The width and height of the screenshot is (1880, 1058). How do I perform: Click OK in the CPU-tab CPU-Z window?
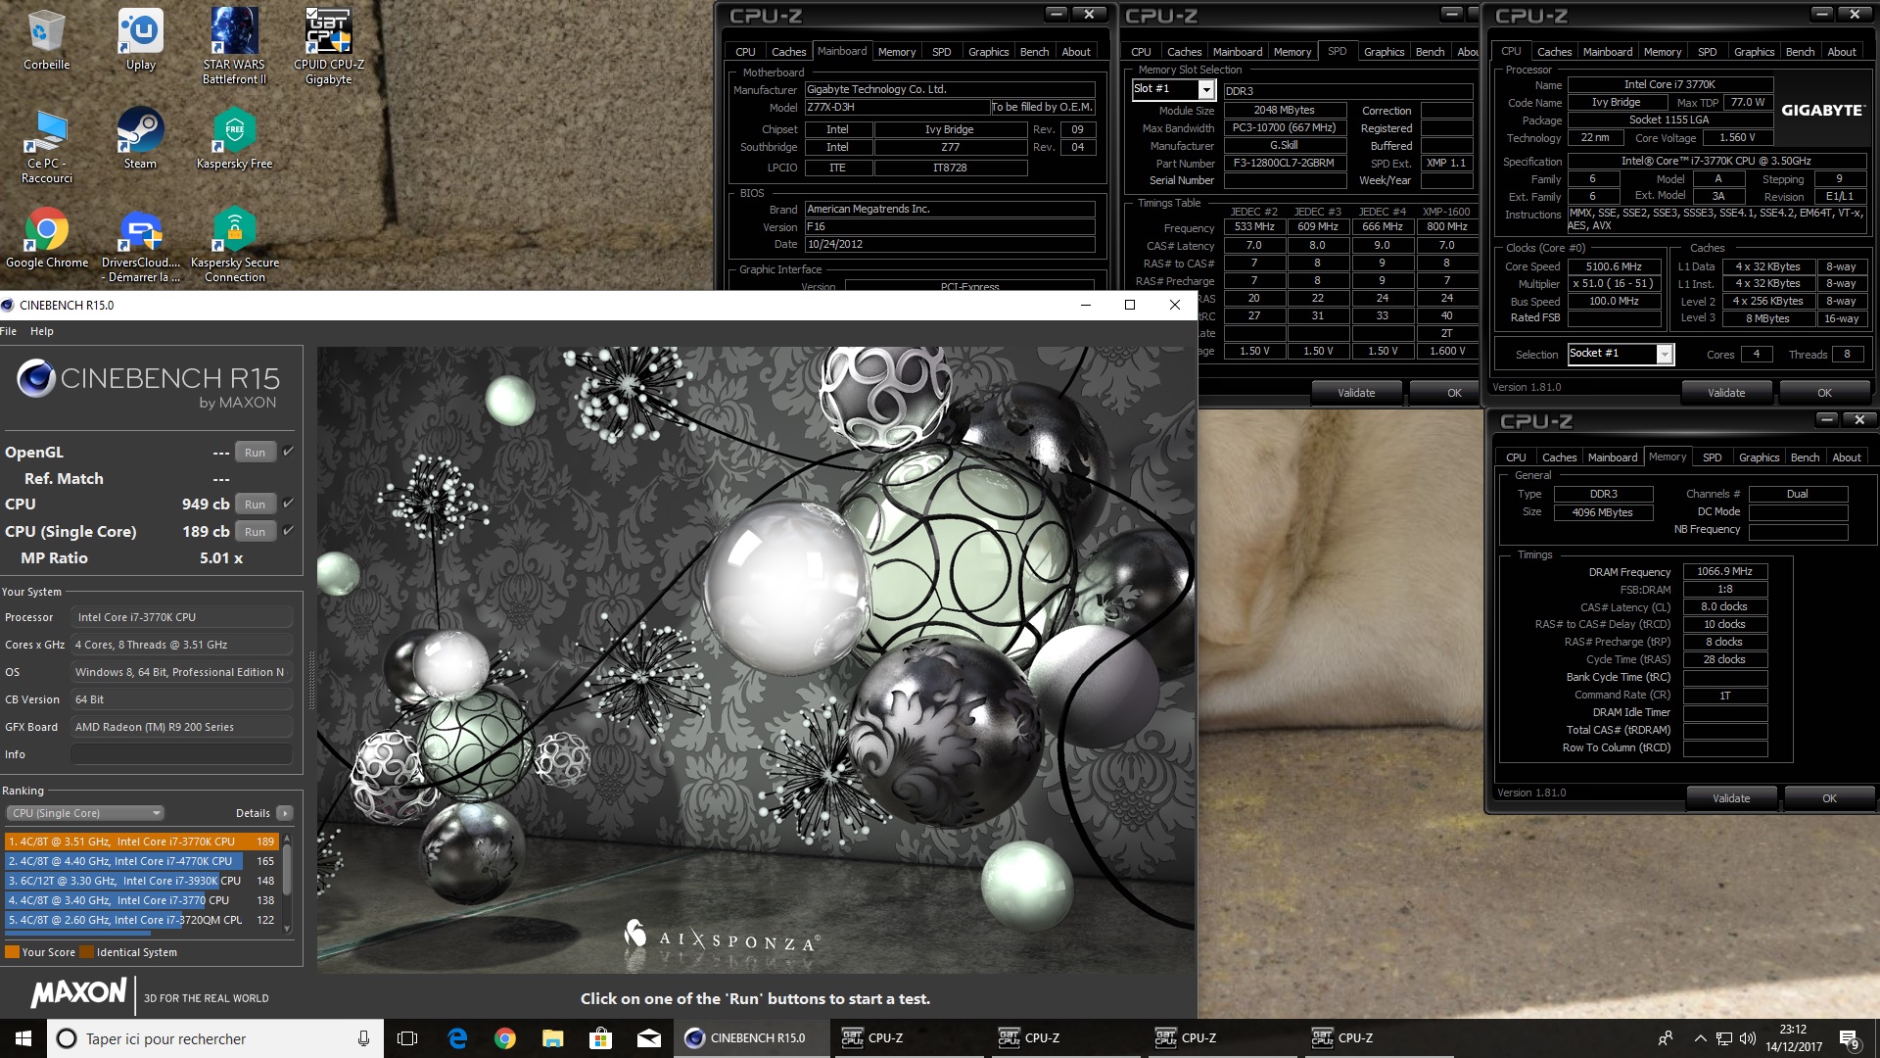pyautogui.click(x=1824, y=393)
